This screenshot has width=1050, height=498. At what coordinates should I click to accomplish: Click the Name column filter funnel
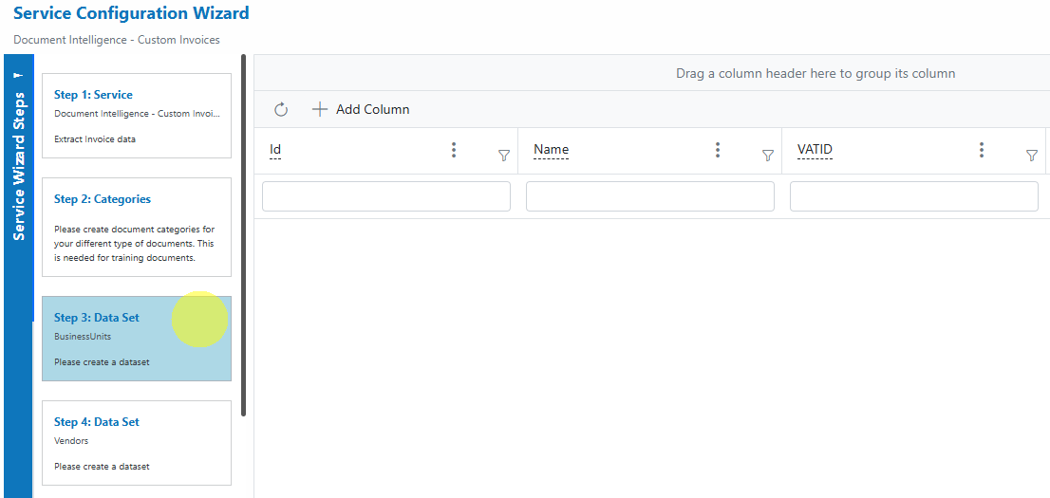point(768,156)
